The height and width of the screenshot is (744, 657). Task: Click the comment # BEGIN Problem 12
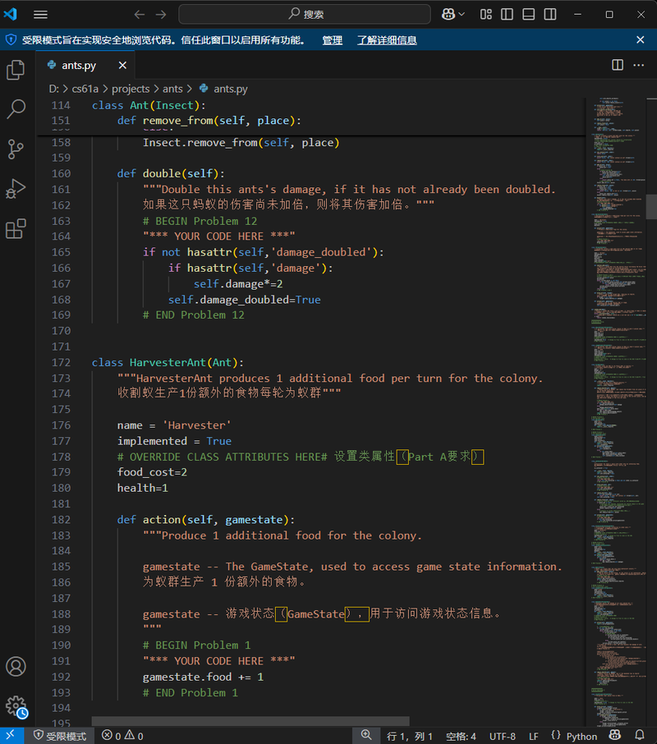(x=200, y=221)
